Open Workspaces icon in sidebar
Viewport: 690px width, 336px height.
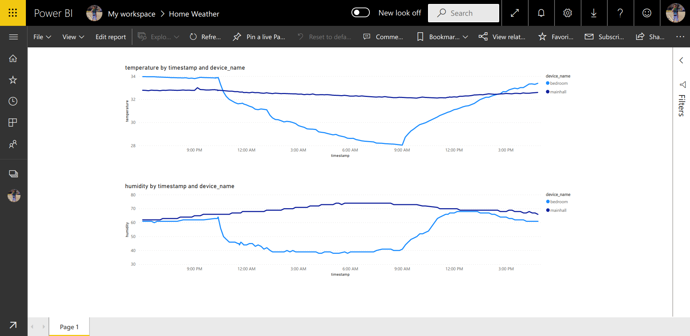click(x=13, y=174)
